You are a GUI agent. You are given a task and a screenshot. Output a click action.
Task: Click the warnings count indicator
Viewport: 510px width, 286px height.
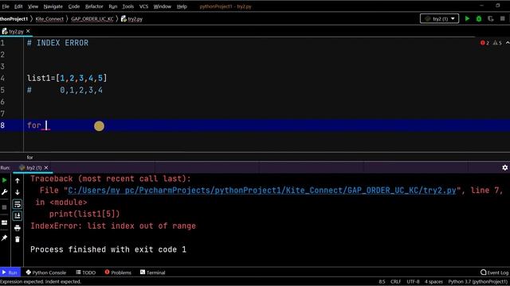(x=497, y=43)
